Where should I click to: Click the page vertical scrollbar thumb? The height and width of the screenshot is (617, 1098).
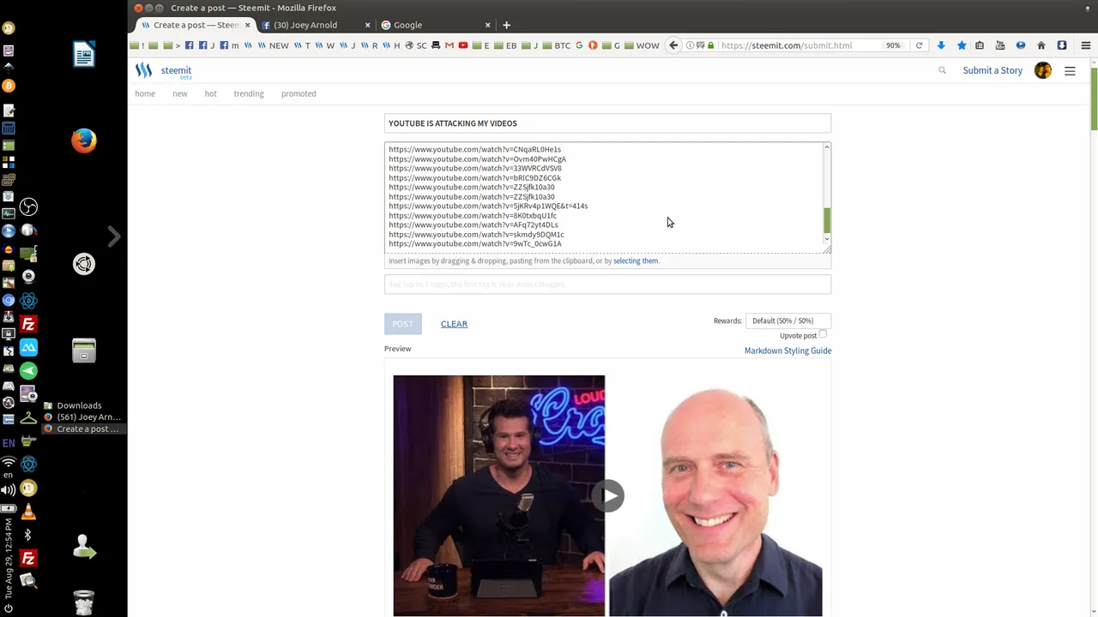click(1094, 99)
